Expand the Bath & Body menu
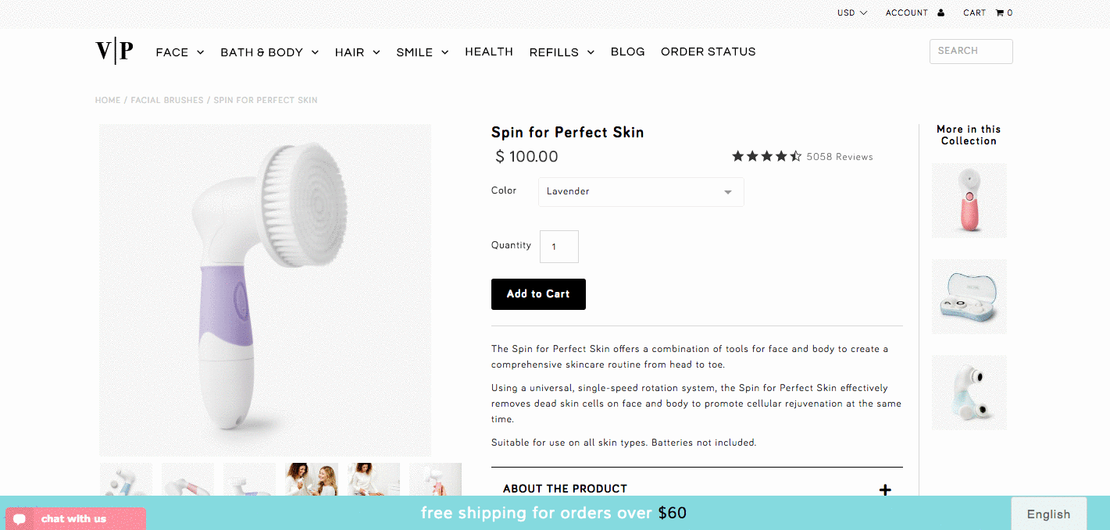This screenshot has width=1110, height=530. click(x=269, y=52)
